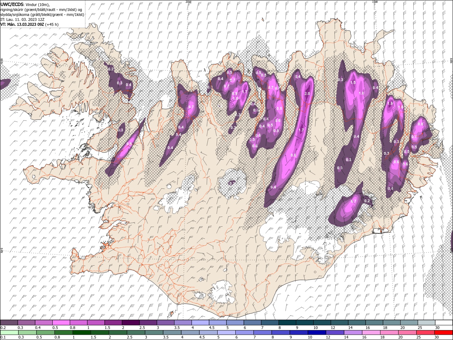Pick navy blue lower swatch starting at 10

[x=317, y=332]
